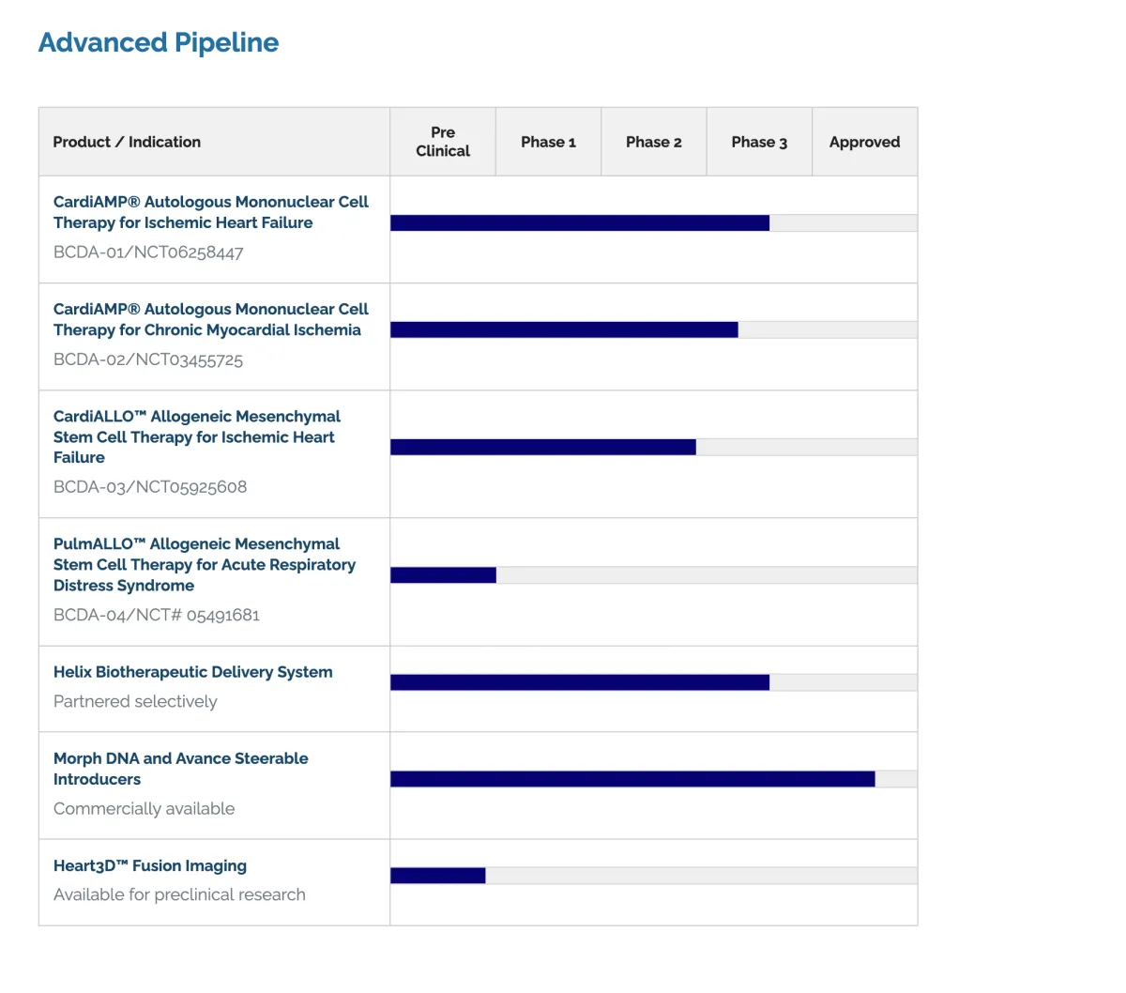Click the BCDA-01 progress bar
The width and height of the screenshot is (1126, 993).
click(654, 222)
